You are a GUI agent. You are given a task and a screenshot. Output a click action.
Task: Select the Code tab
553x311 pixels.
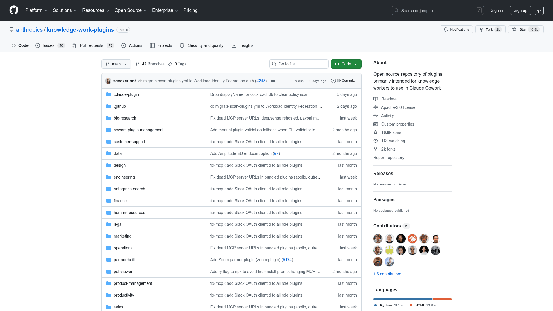20,45
